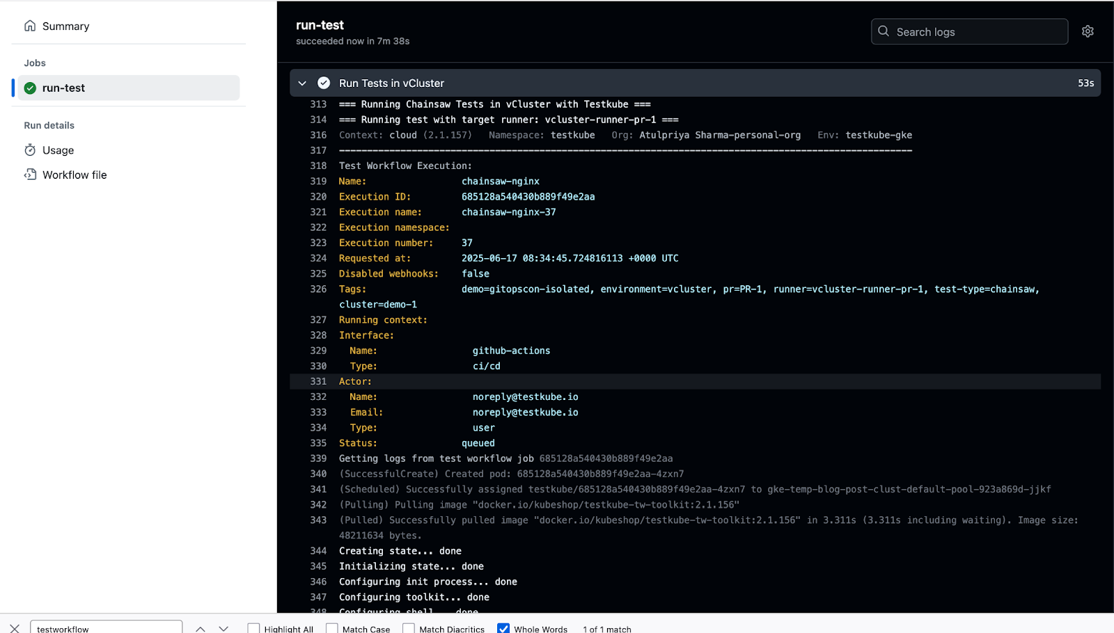Disable Whole Words checkbox
This screenshot has height=633, width=1114.
[x=503, y=628]
